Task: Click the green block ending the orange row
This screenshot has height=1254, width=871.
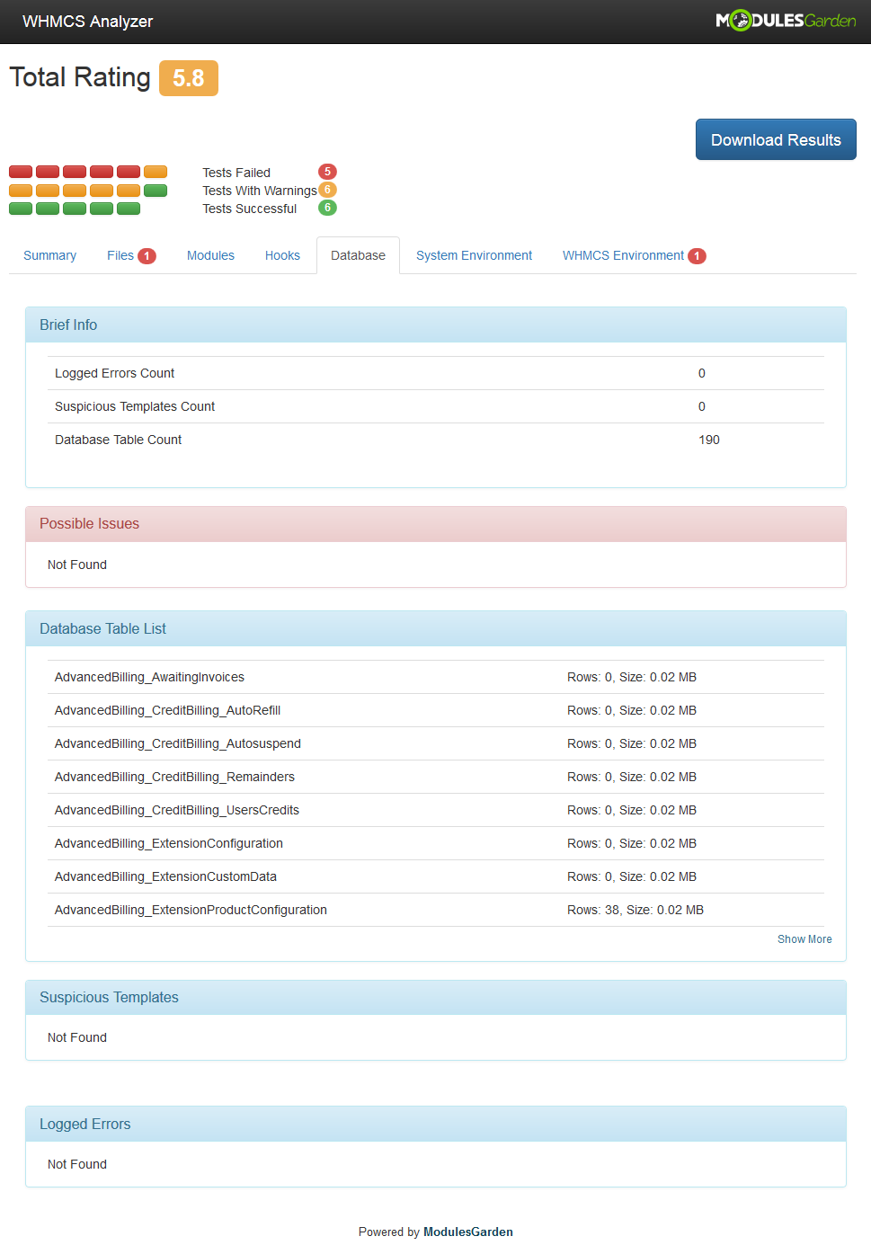Action: point(156,191)
